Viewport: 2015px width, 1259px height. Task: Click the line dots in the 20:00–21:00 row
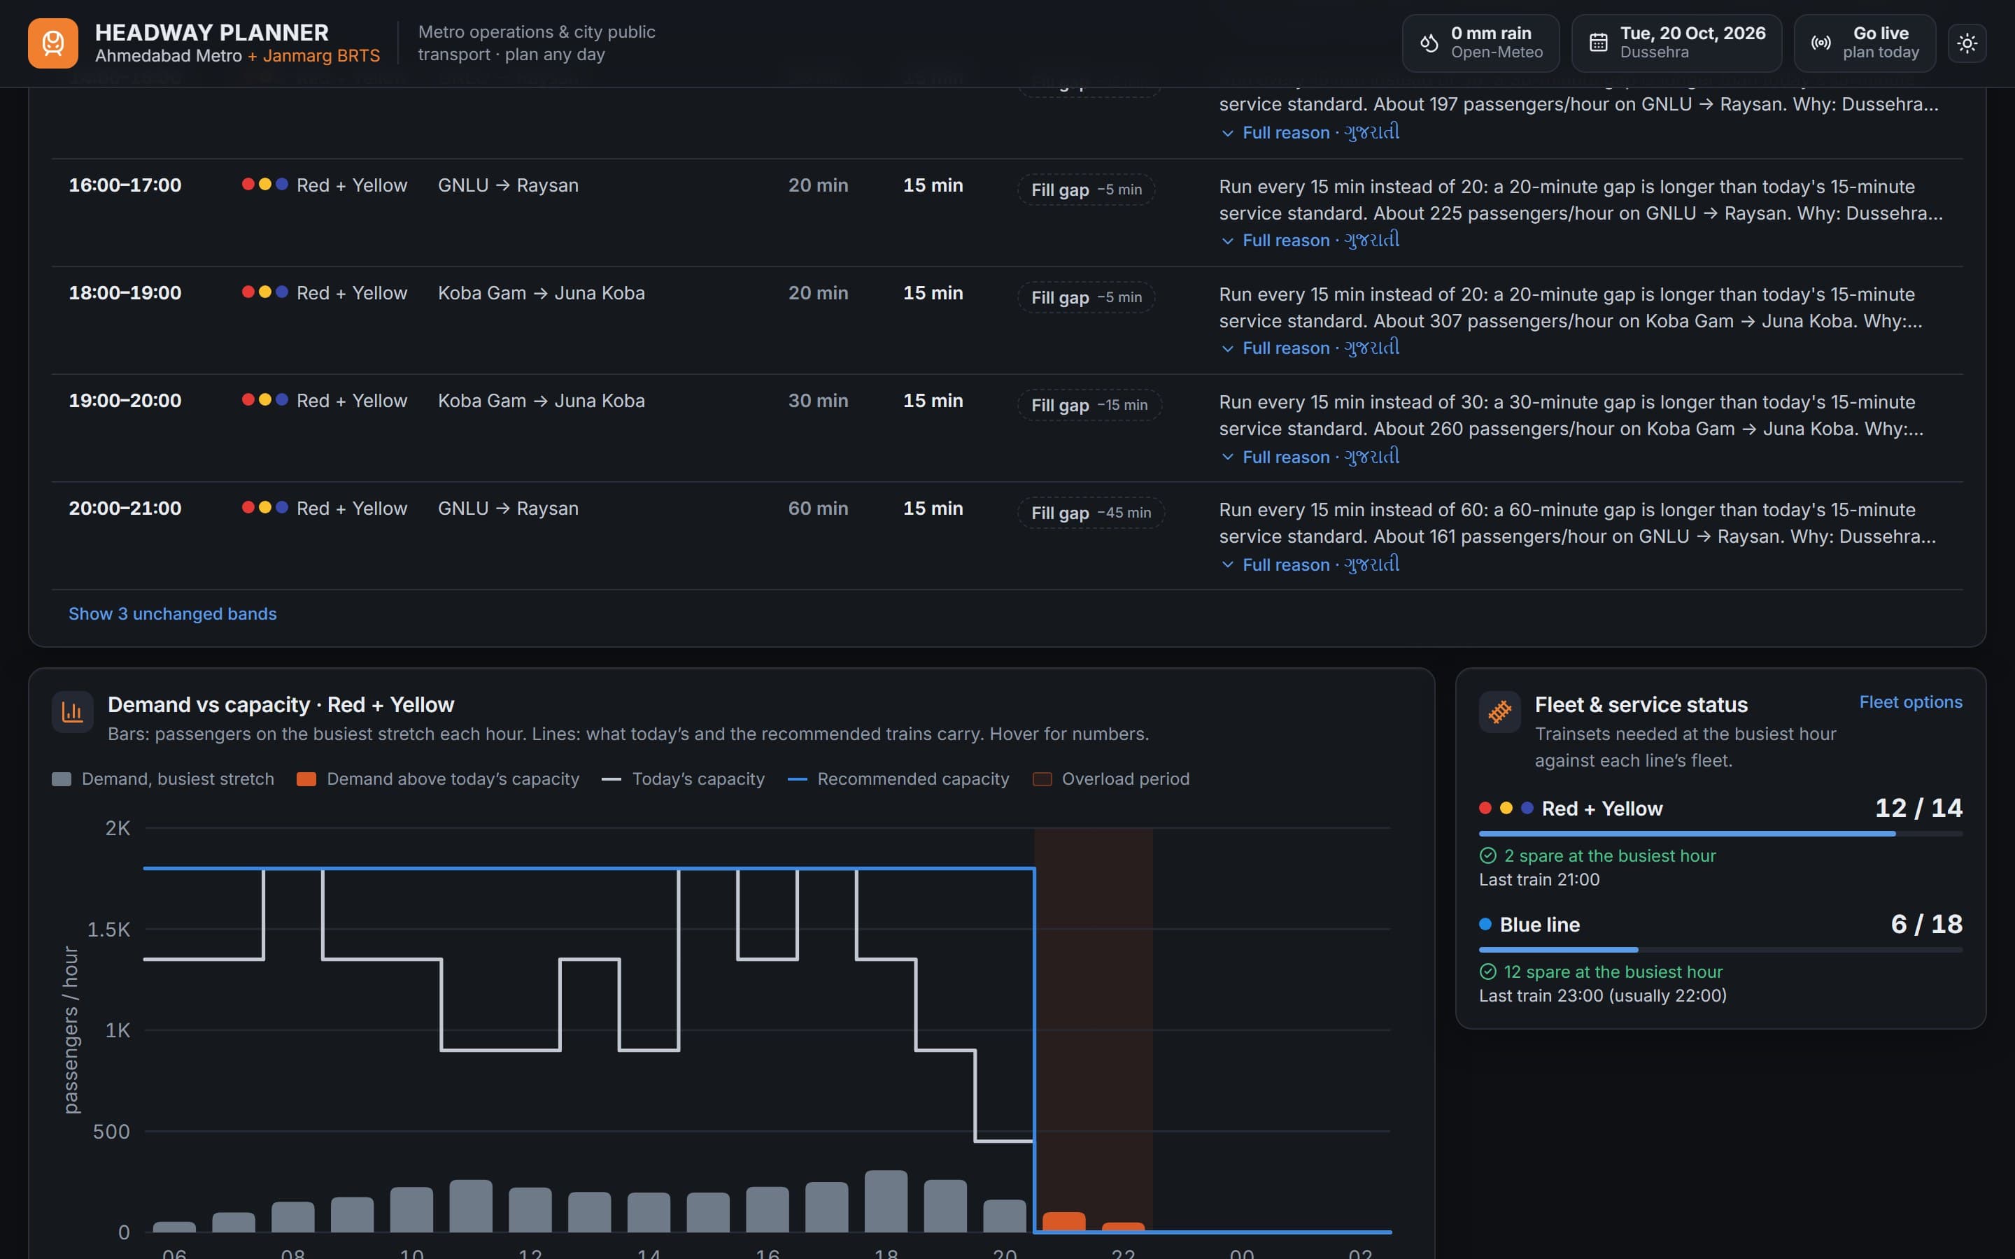pyautogui.click(x=264, y=507)
